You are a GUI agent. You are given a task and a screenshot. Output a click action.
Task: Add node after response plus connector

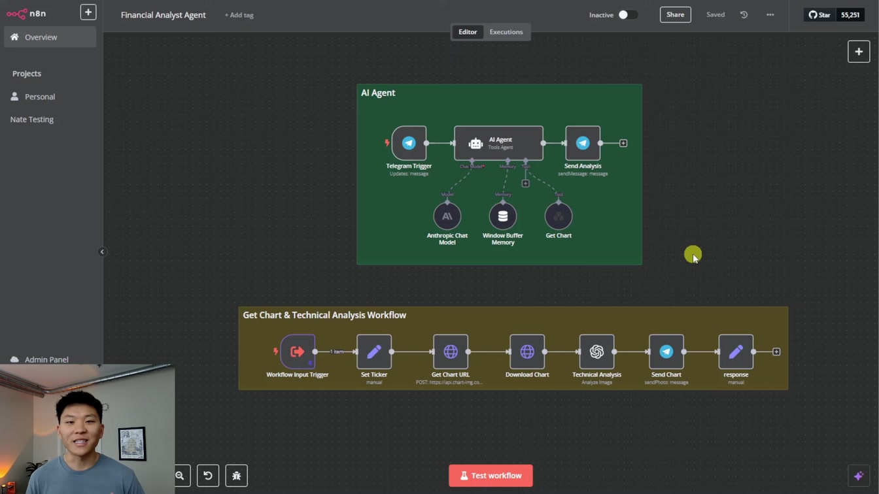pos(776,352)
